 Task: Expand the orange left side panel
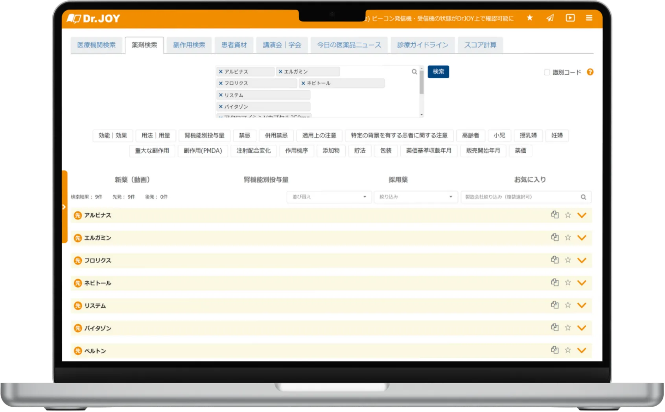(x=64, y=207)
